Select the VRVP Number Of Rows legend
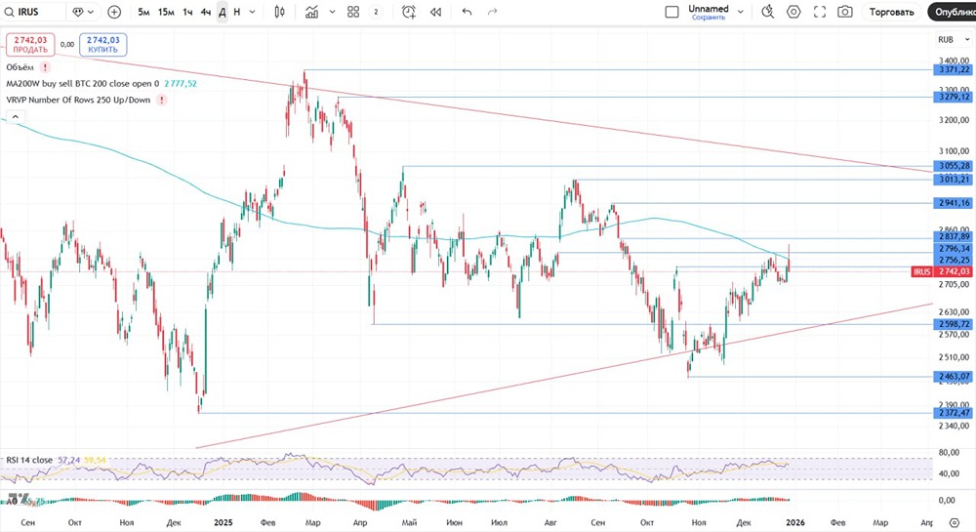This screenshot has height=532, width=976. [78, 100]
